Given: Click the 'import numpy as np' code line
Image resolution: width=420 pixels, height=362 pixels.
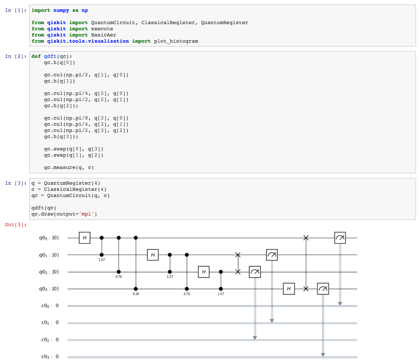Looking at the screenshot, I should tap(60, 10).
